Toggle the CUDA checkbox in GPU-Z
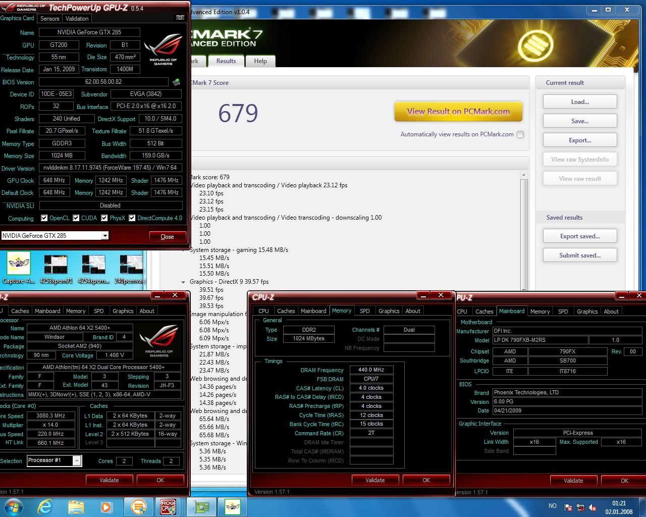The height and width of the screenshot is (517, 646). 76,218
